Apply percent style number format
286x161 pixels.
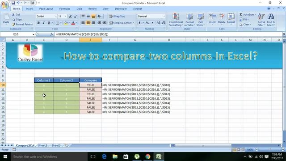pyautogui.click(x=147, y=23)
